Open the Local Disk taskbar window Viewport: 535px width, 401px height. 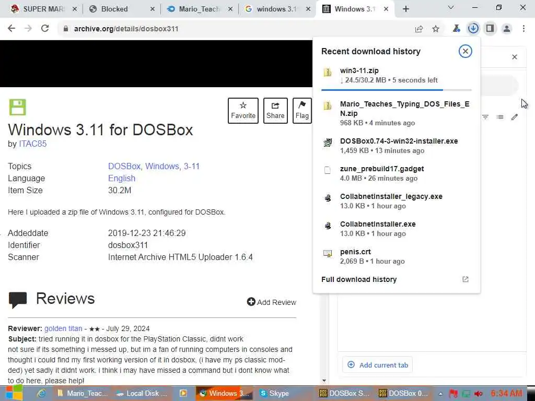tap(142, 393)
